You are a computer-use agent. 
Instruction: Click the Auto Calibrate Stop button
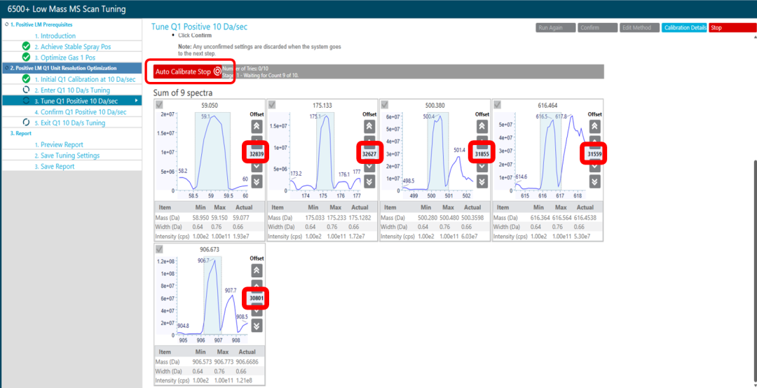click(188, 71)
